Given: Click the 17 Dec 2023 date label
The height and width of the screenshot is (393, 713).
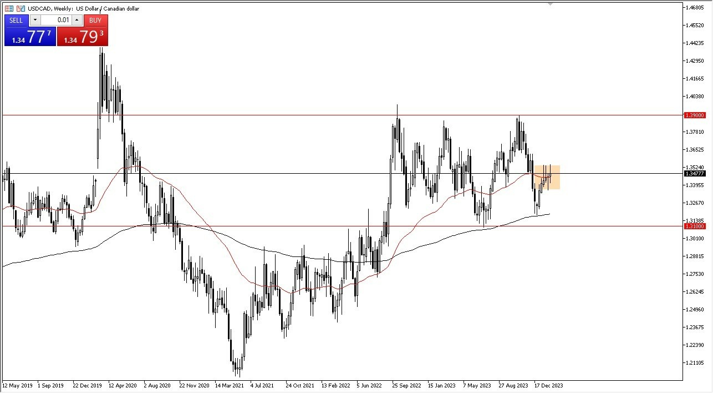Looking at the screenshot, I should (549, 385).
